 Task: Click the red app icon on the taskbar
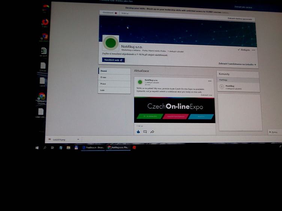[x=134, y=147]
